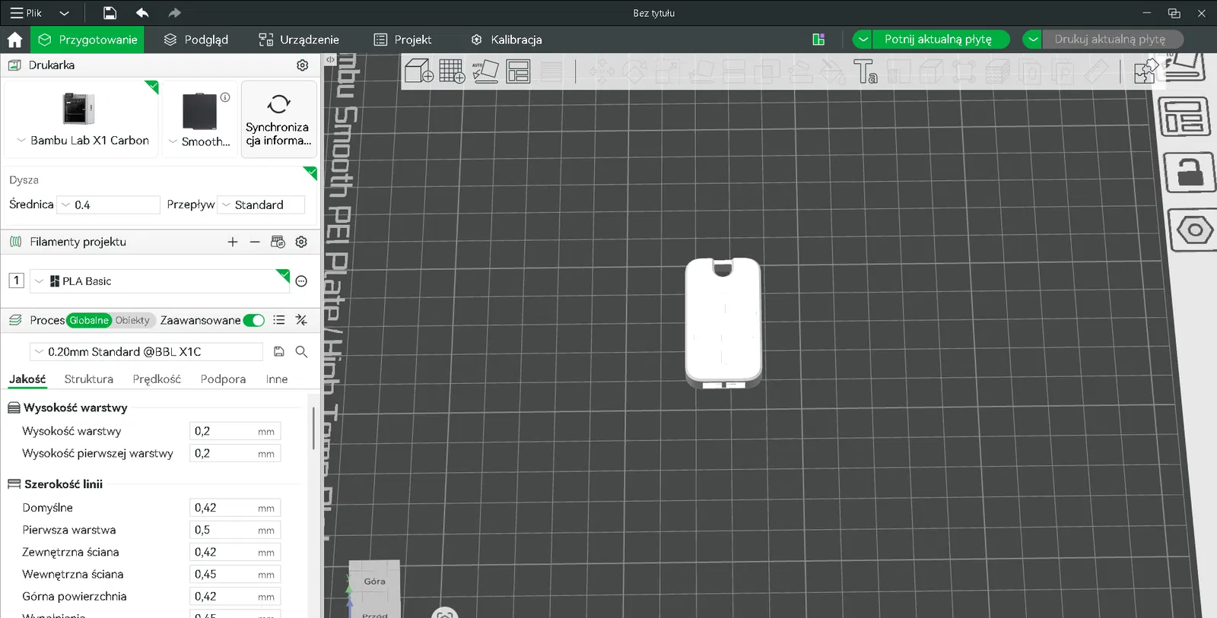
Task: Click Potnij aktualną płytę button
Action: (x=938, y=40)
